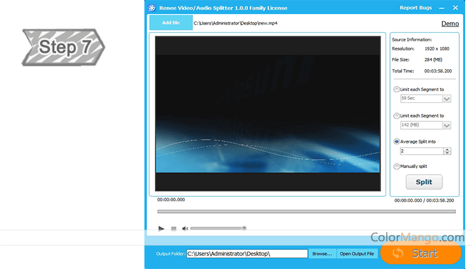The height and width of the screenshot is (269, 472).
Task: Click the current time 00:00:00.000 under preview
Action: coord(171,199)
